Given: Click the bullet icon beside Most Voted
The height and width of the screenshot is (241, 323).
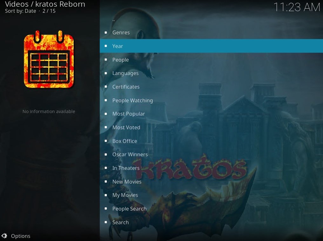Looking at the screenshot, I should pyautogui.click(x=106, y=127).
